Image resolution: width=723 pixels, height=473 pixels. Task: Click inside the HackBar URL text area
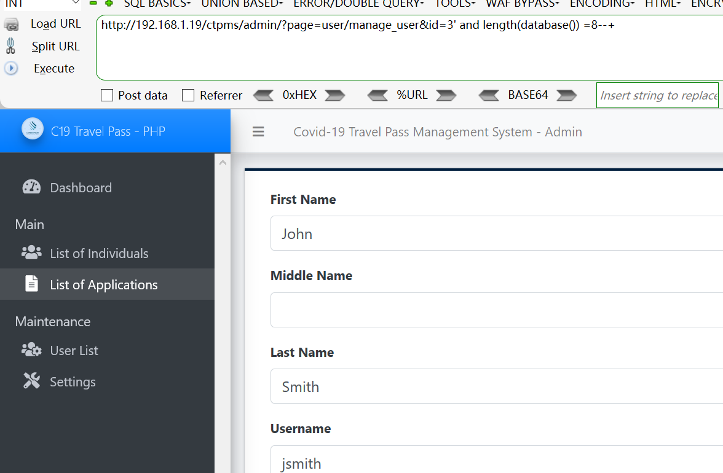409,48
